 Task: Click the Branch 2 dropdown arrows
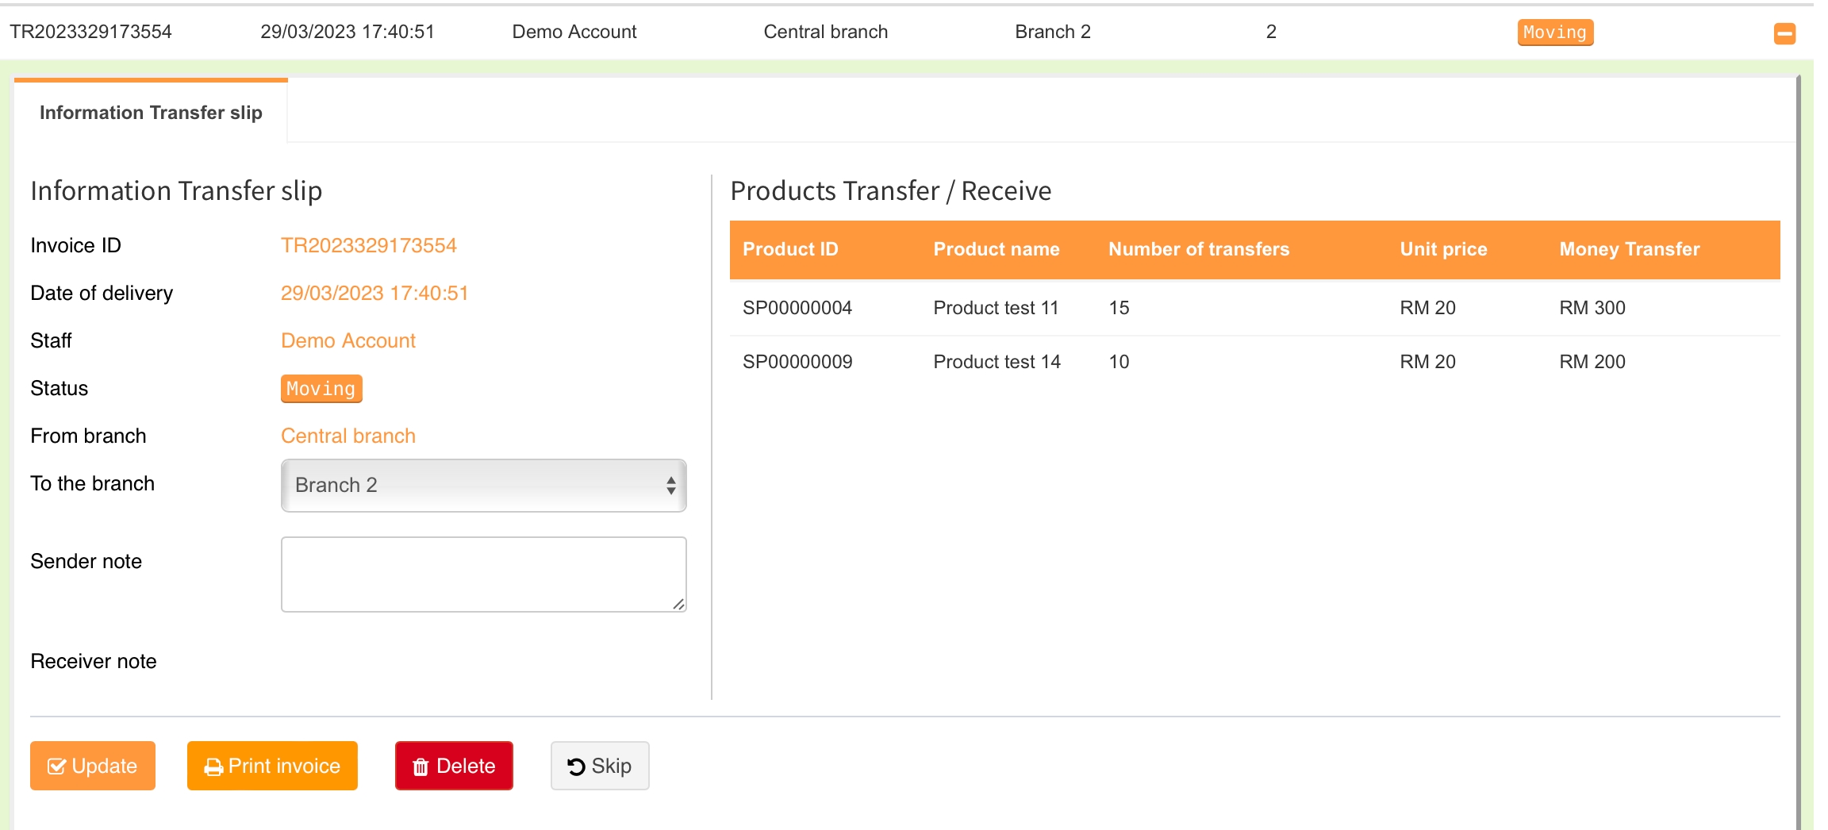click(670, 485)
